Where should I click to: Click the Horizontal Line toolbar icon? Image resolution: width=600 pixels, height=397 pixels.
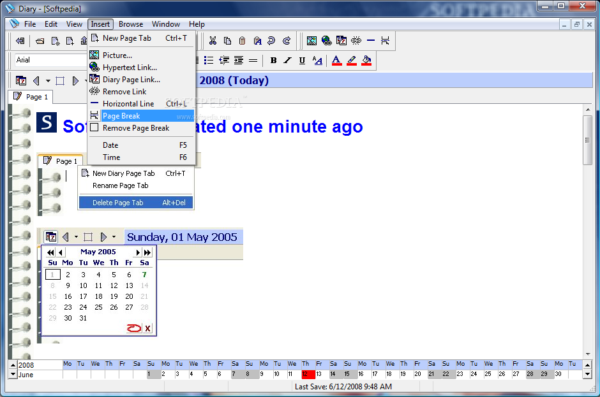click(371, 41)
